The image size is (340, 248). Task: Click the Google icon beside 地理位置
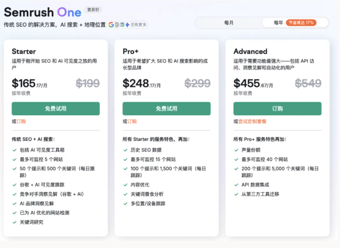[x=112, y=24]
